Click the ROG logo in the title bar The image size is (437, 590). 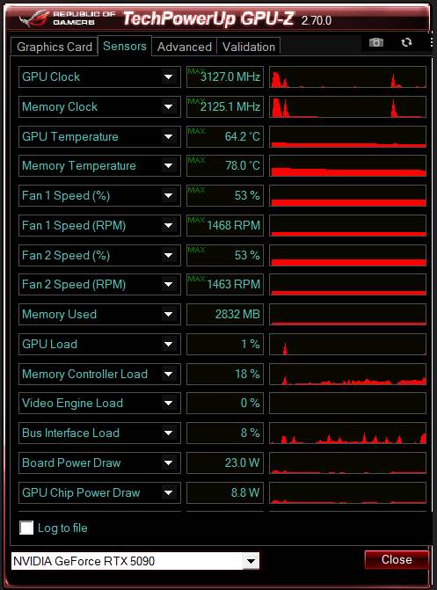[35, 18]
